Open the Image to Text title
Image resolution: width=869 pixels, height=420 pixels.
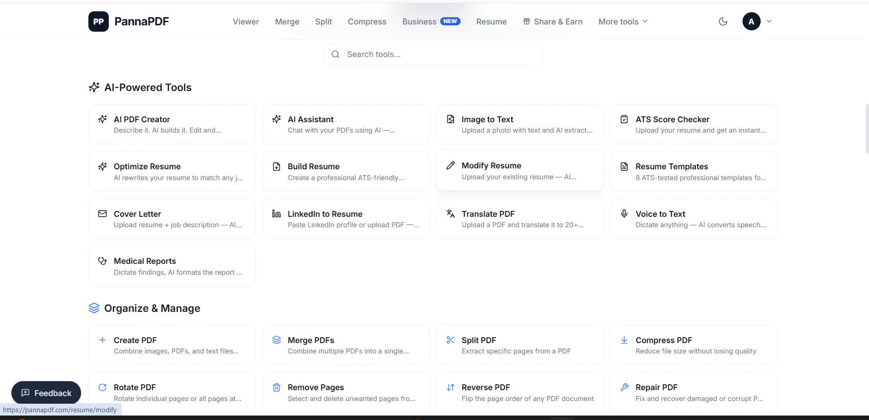(487, 119)
